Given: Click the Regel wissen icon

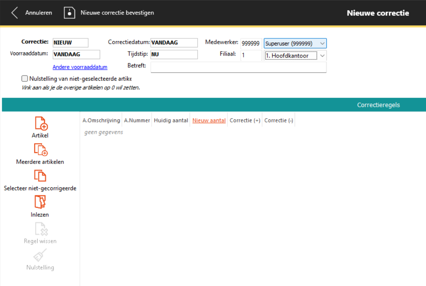Looking at the screenshot, I should tap(40, 229).
